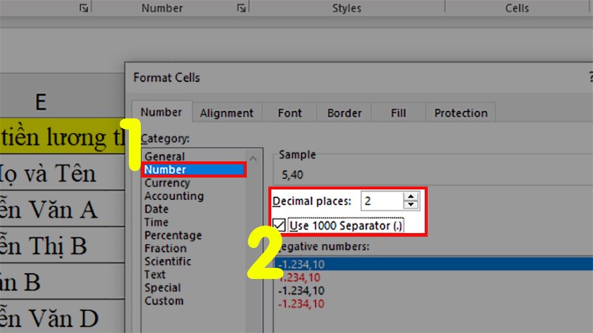Increase decimal places with up arrow
593x333 pixels.
[x=411, y=196]
